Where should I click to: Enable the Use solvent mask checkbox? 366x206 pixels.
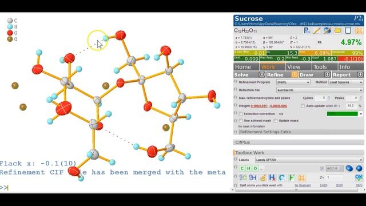coord(241,121)
